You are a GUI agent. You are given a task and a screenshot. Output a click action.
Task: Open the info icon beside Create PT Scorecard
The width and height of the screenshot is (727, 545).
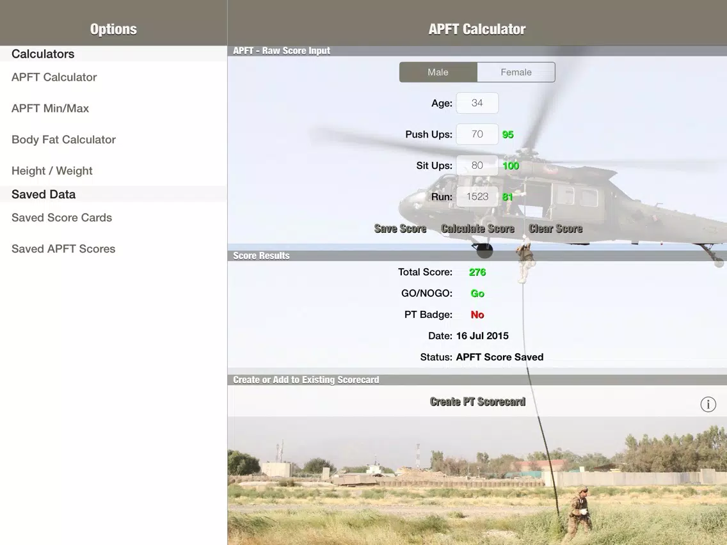(x=708, y=404)
